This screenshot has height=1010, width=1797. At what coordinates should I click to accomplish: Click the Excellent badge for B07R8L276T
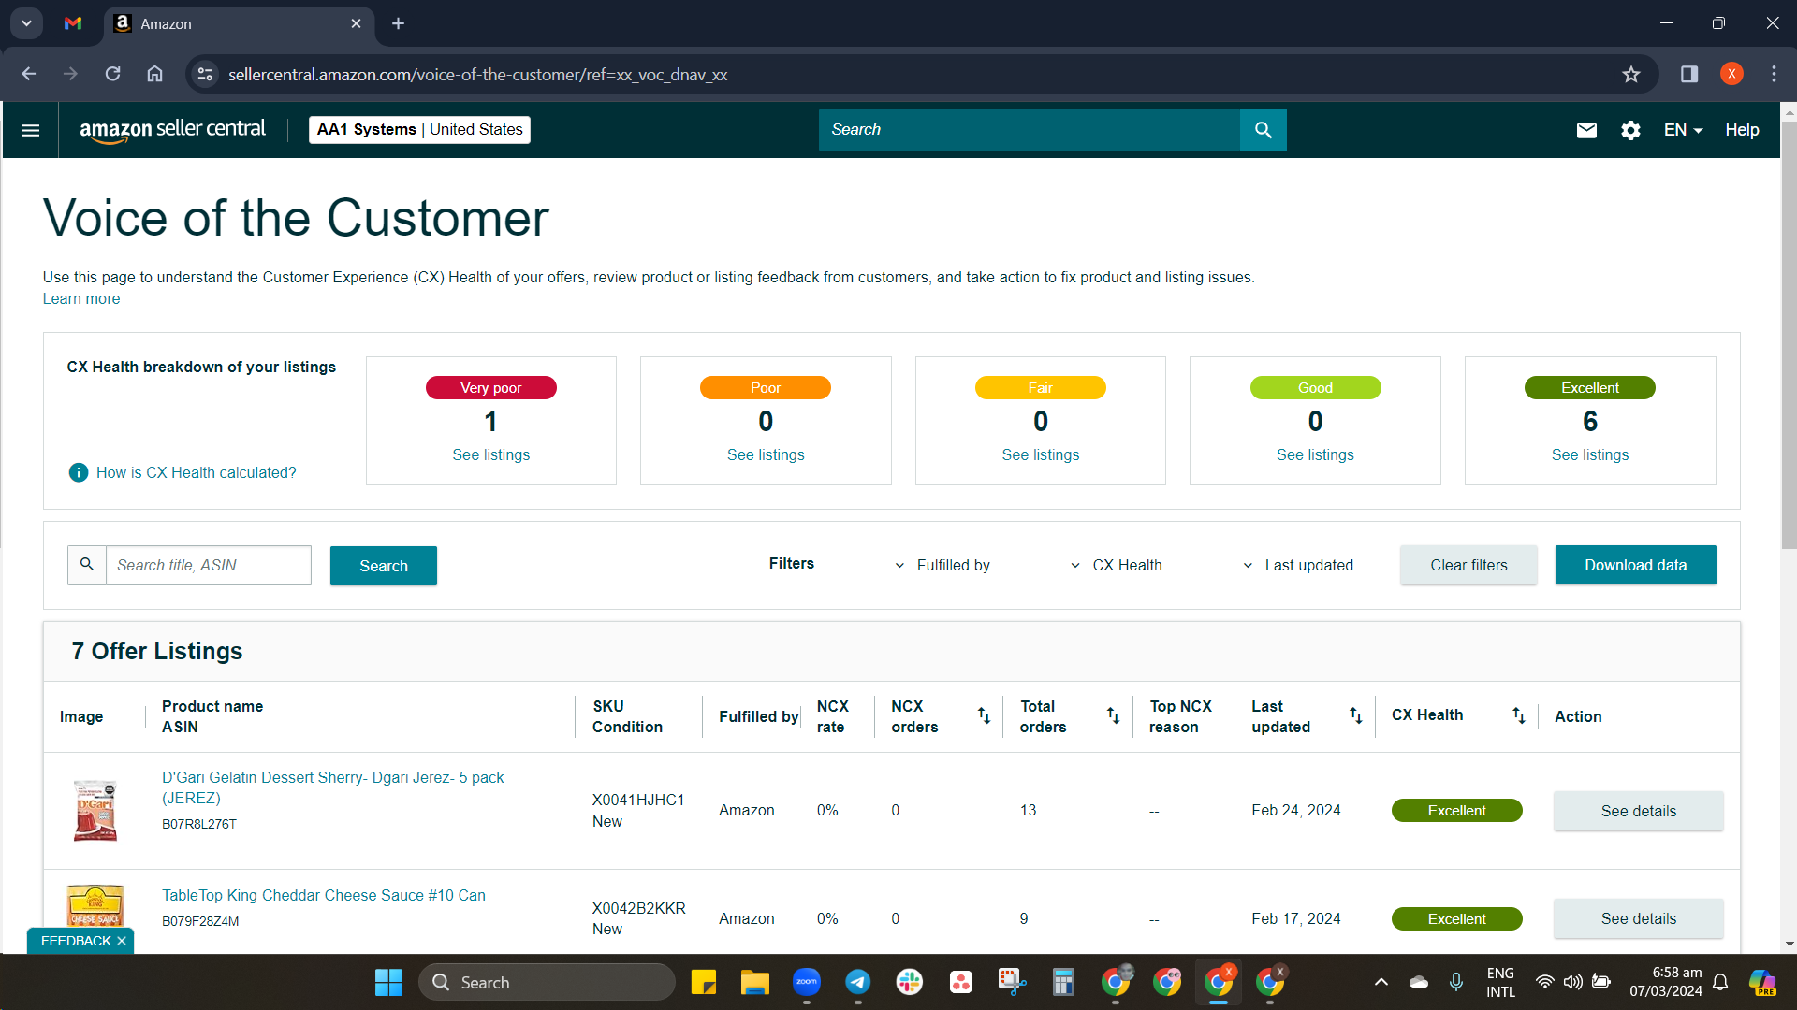pos(1456,811)
